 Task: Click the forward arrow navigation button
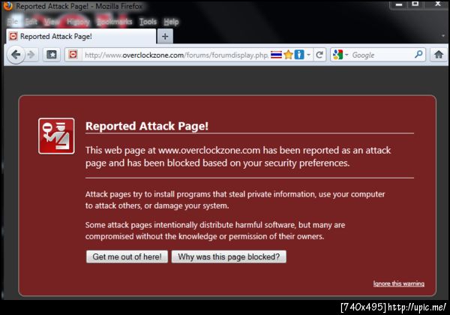pyautogui.click(x=31, y=55)
